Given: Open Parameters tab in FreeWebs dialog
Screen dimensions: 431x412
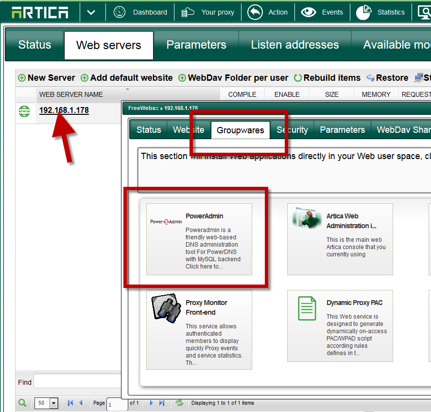Looking at the screenshot, I should point(342,129).
